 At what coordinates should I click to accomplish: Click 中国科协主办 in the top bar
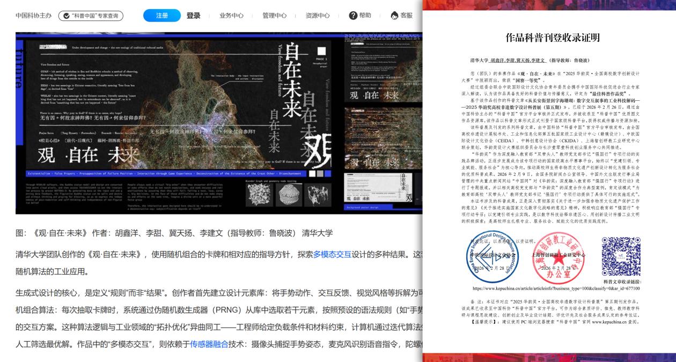pos(33,16)
